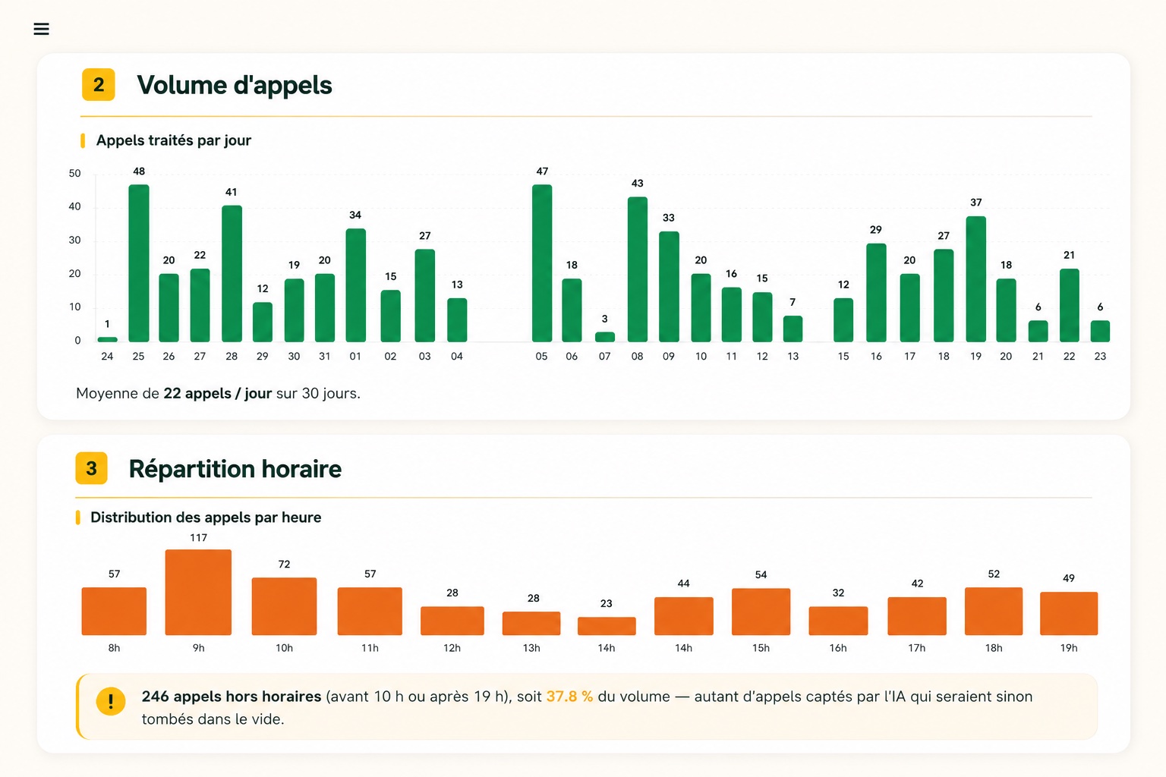The height and width of the screenshot is (777, 1166).
Task: Click the orange 10h bar with 72 calls
Action: [x=284, y=607]
